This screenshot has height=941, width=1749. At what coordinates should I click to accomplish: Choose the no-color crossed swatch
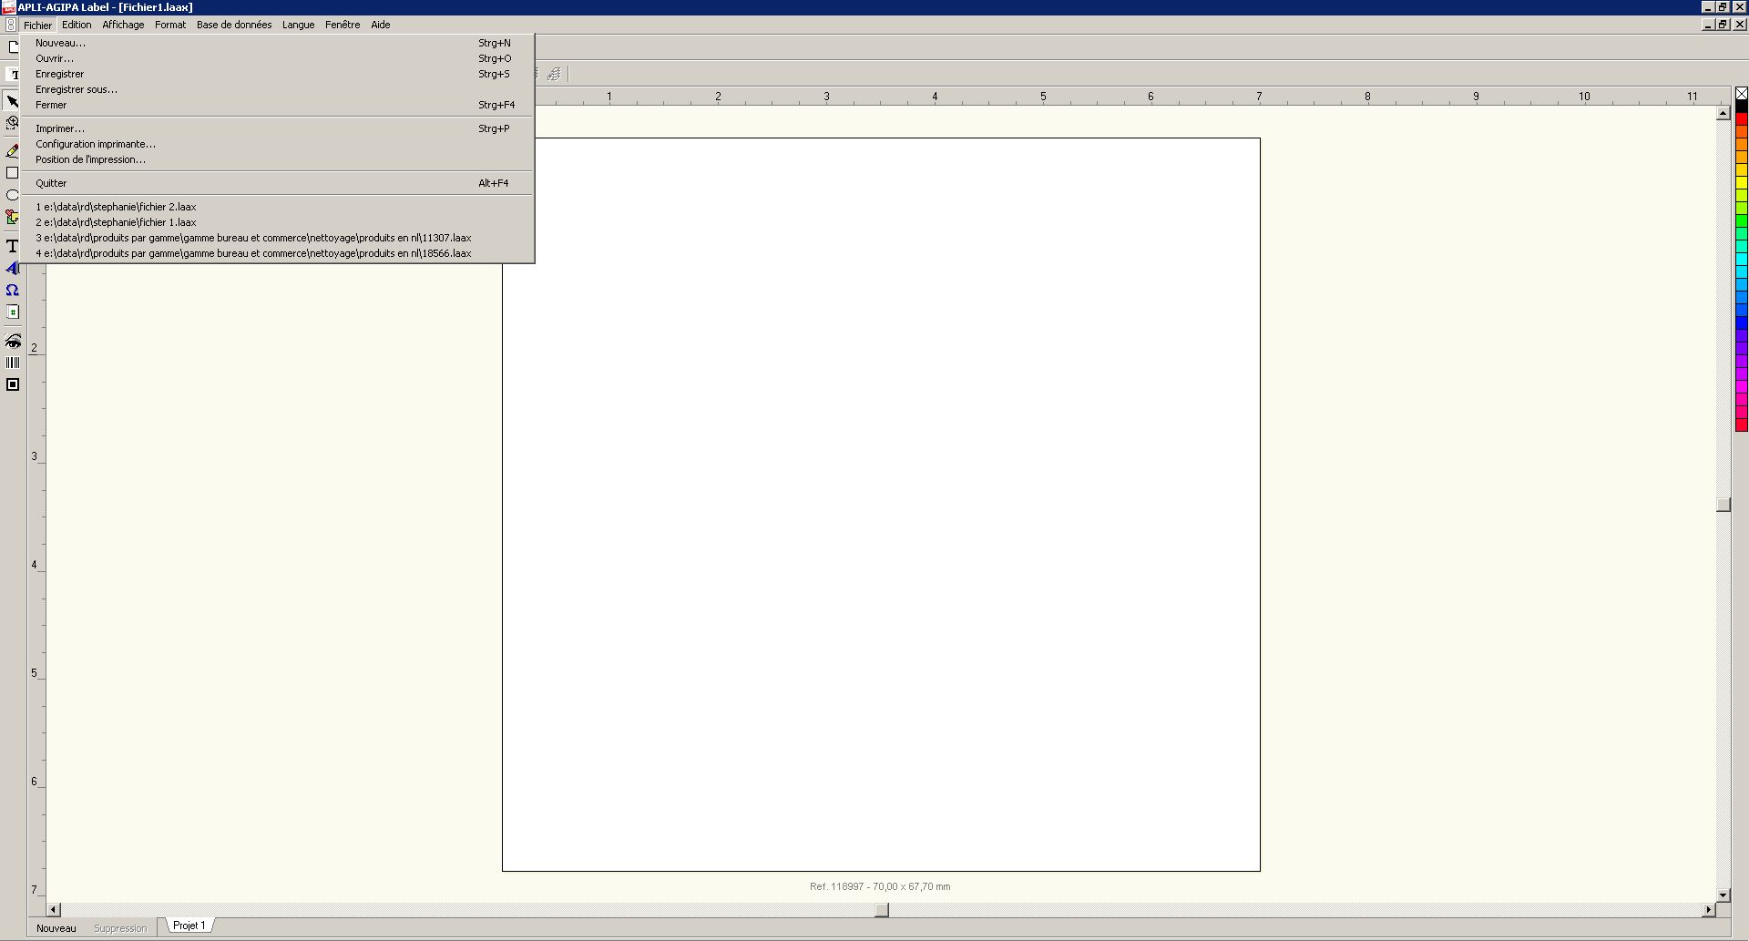coord(1741,94)
